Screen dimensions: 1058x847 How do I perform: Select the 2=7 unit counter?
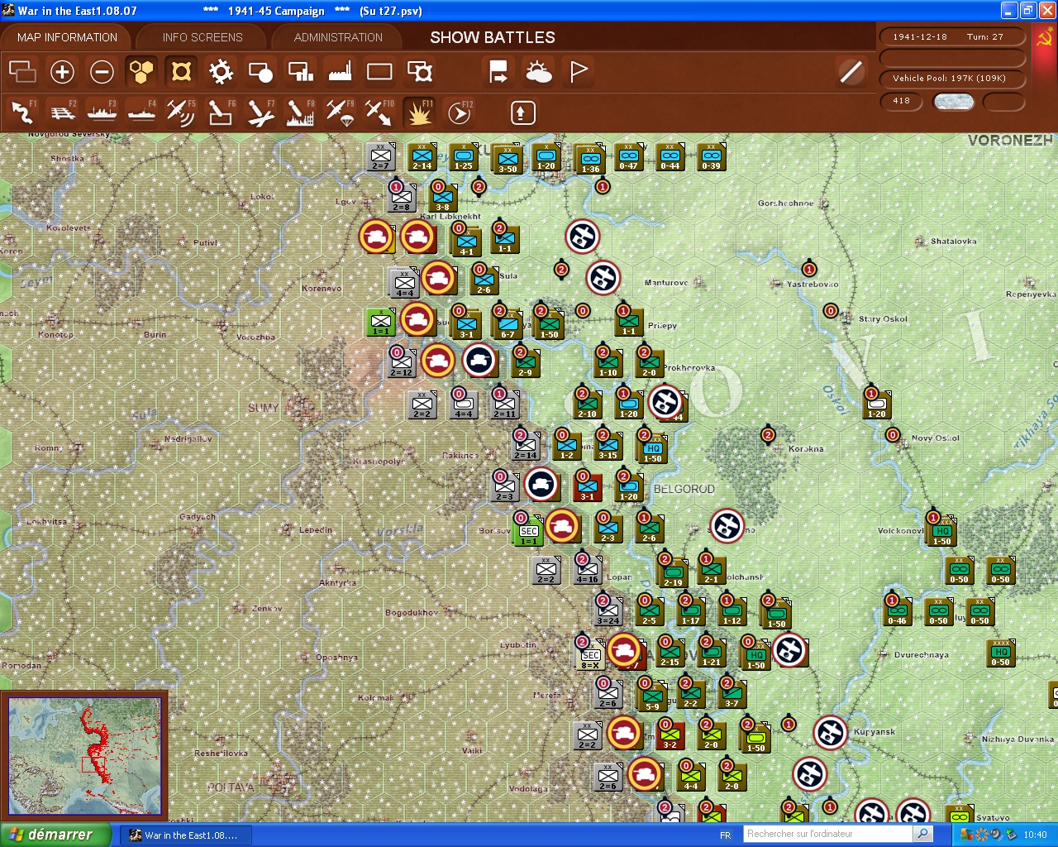click(x=381, y=156)
